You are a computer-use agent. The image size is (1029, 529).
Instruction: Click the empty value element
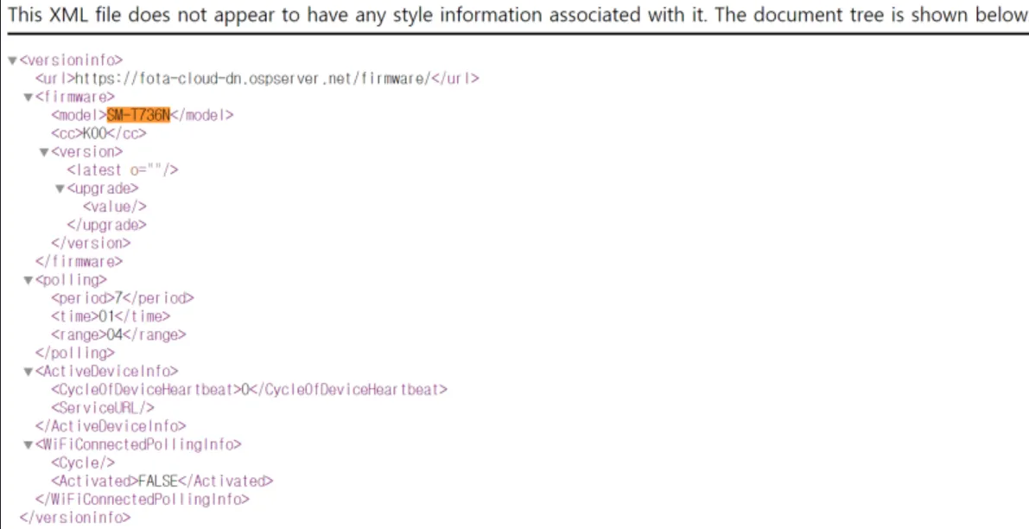click(114, 207)
